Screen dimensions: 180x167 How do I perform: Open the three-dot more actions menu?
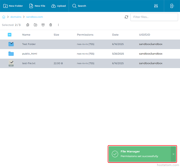coord(58,25)
